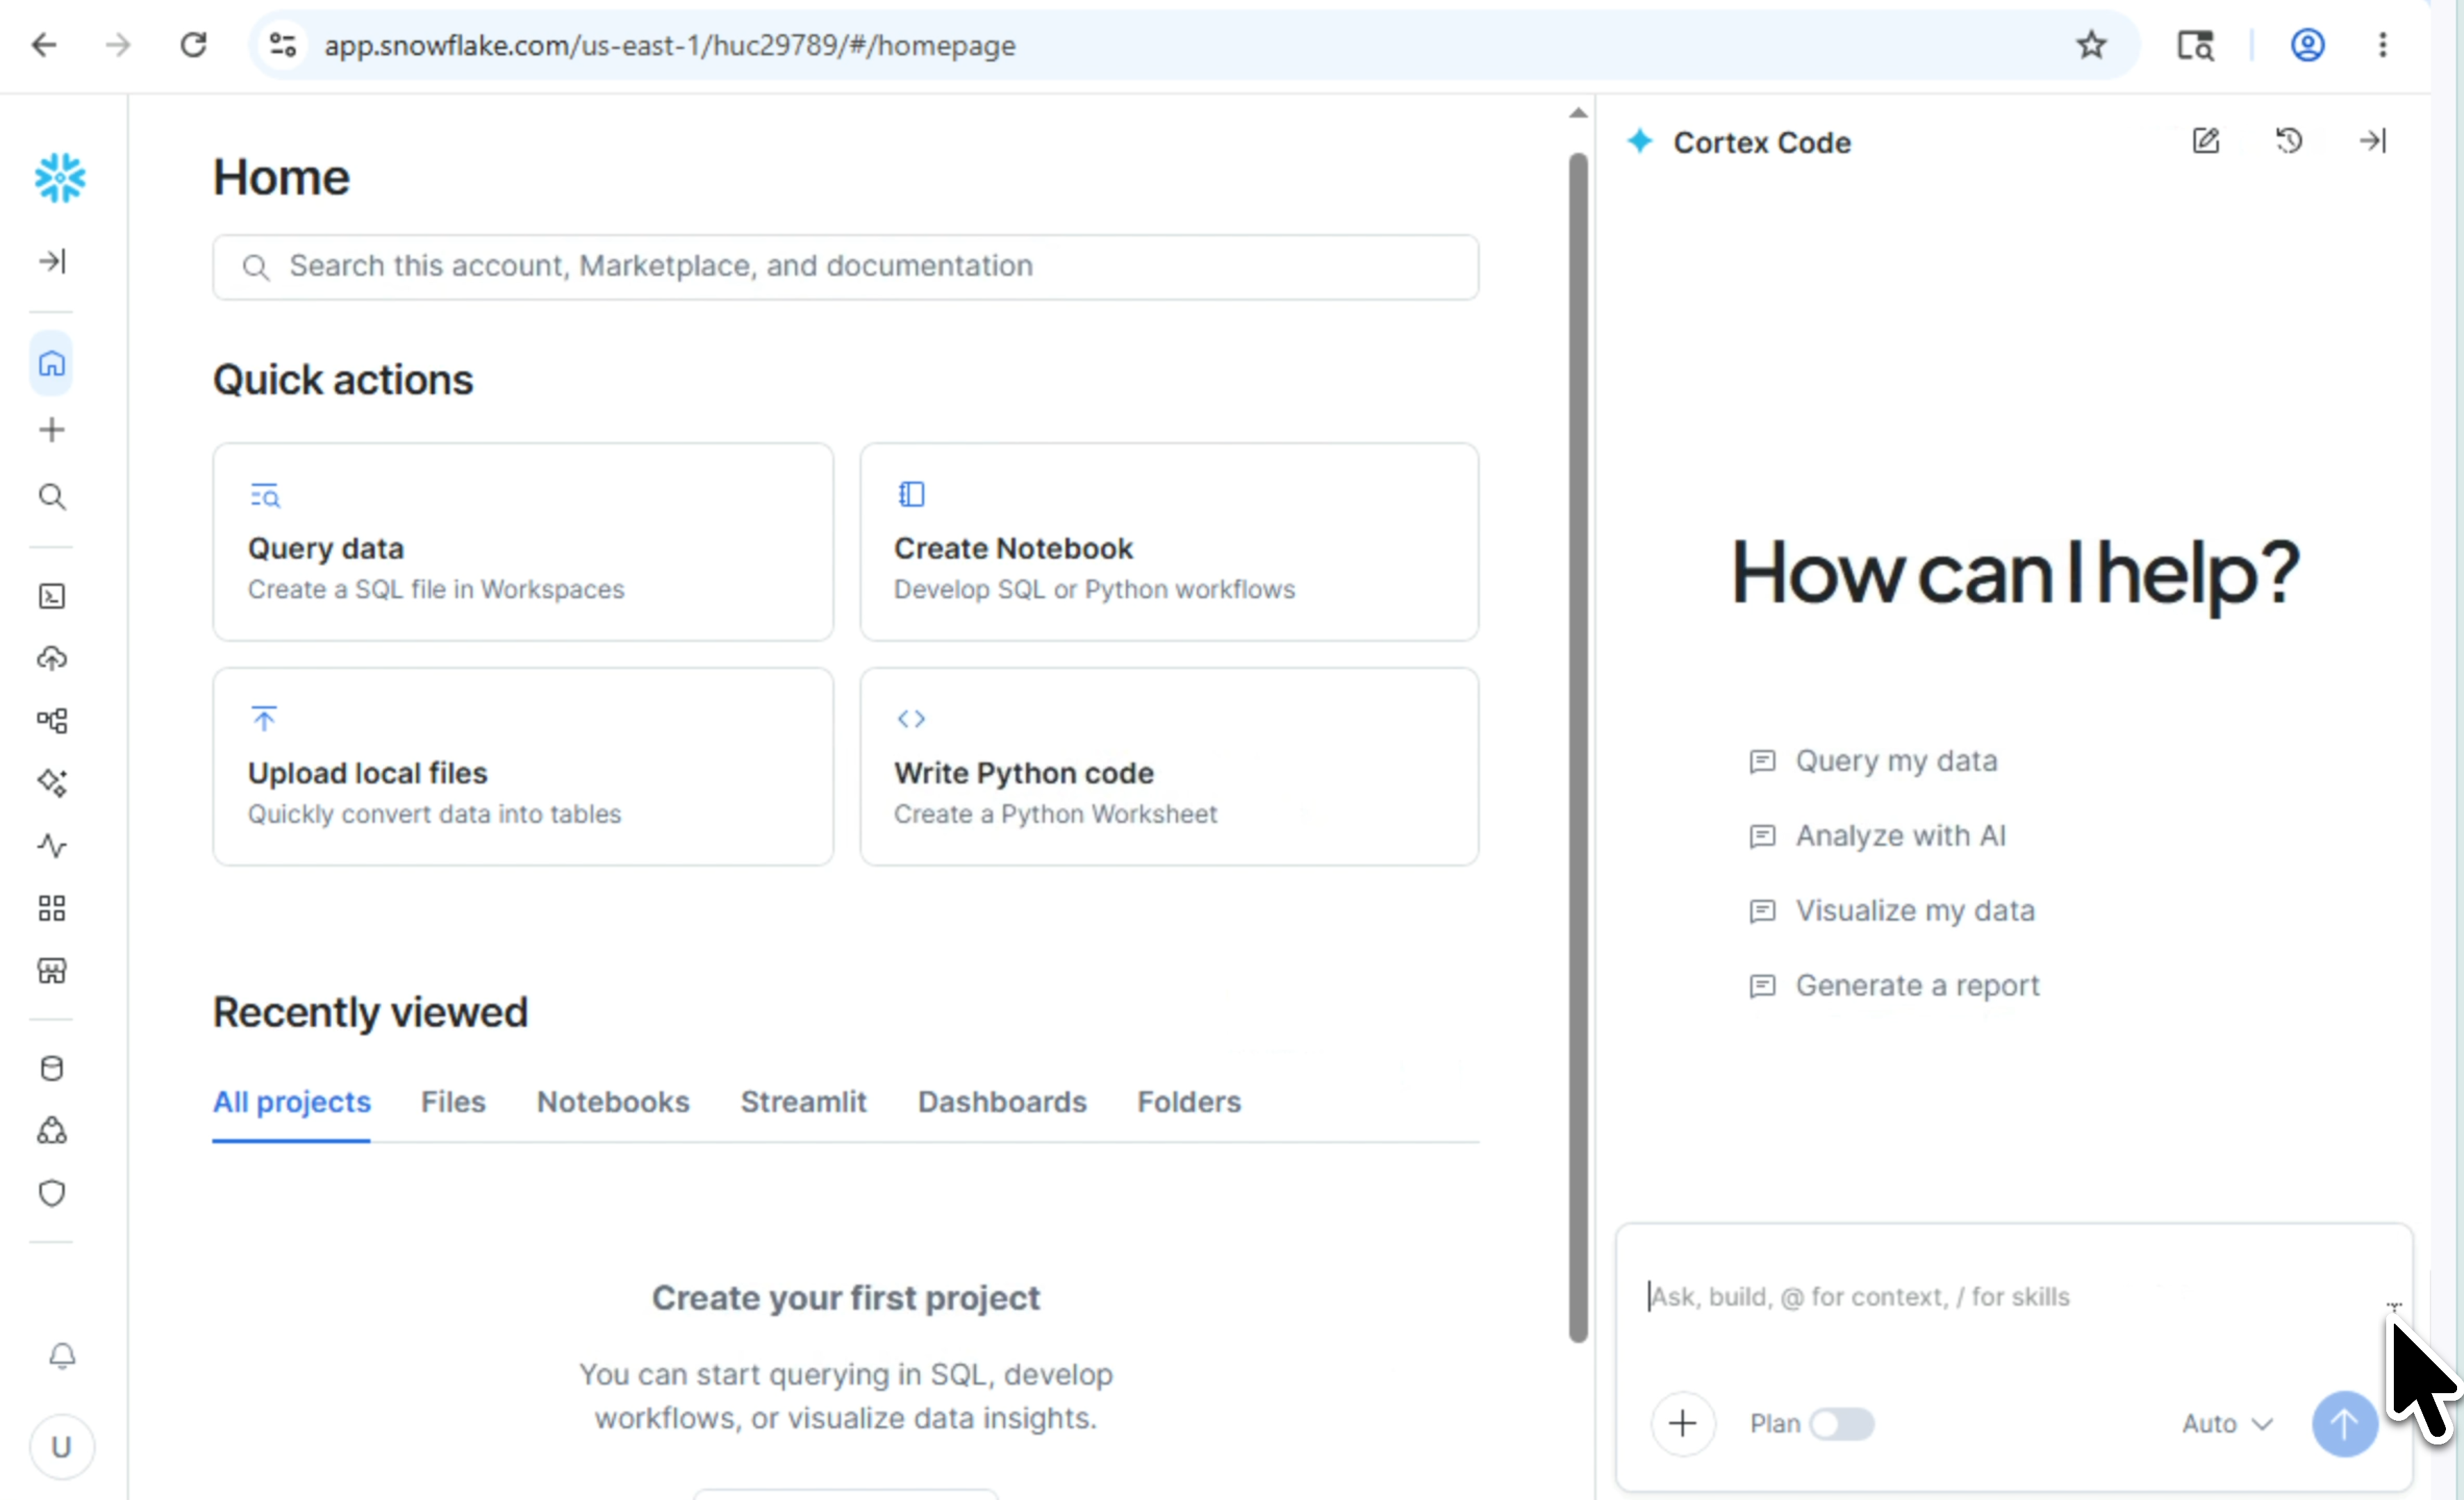The width and height of the screenshot is (2464, 1500).
Task: Switch to the Files tab
Action: [453, 1102]
